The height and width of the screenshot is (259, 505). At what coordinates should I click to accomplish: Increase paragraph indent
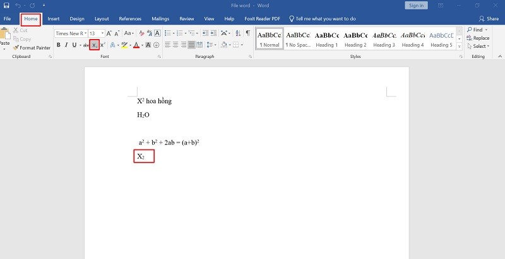point(213,33)
